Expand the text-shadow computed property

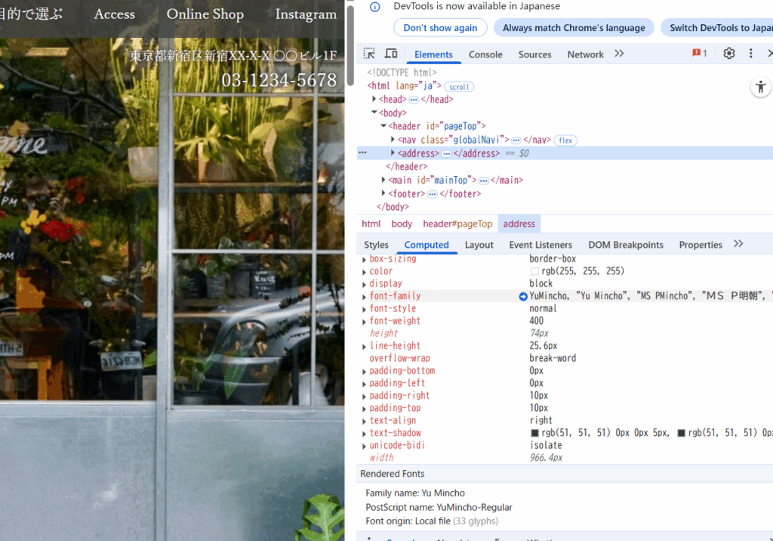(364, 434)
